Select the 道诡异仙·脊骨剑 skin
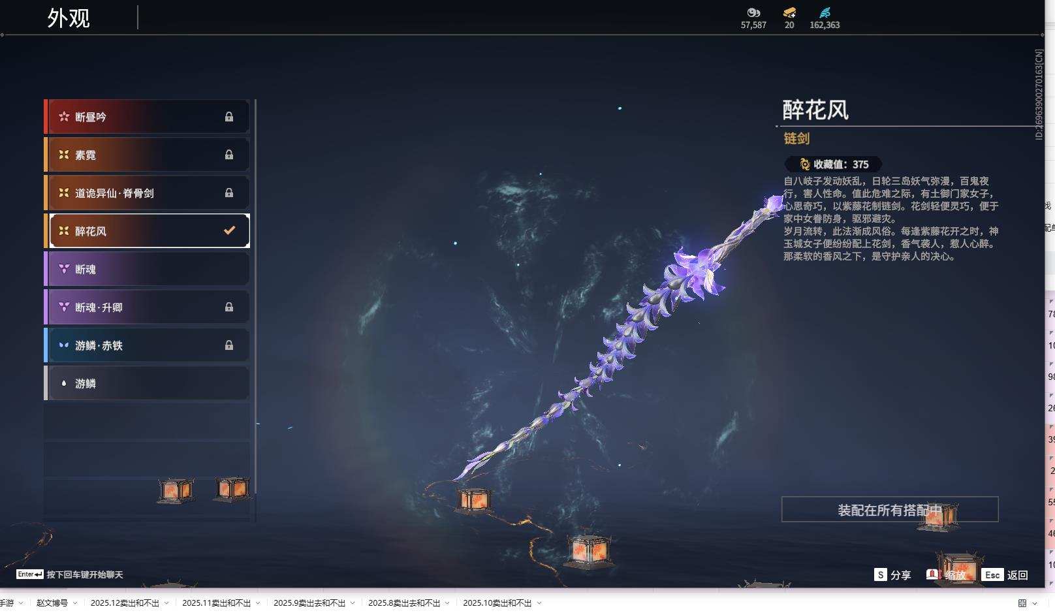The image size is (1055, 613). [x=147, y=193]
